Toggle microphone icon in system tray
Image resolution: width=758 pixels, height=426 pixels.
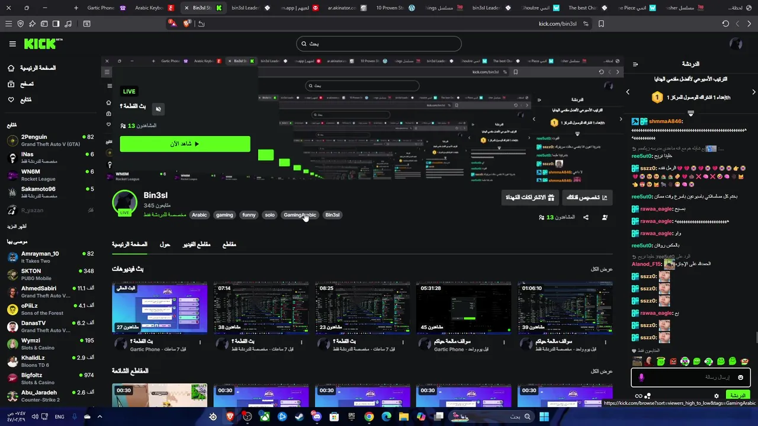[x=75, y=417]
